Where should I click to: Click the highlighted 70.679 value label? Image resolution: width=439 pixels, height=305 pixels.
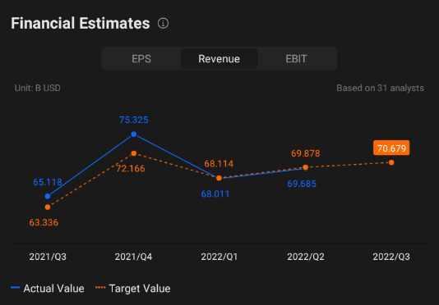[x=391, y=148]
